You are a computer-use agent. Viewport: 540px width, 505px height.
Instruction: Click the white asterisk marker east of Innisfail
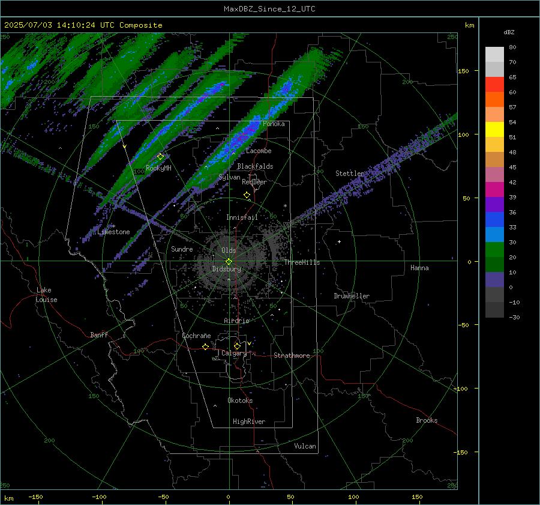coord(285,206)
